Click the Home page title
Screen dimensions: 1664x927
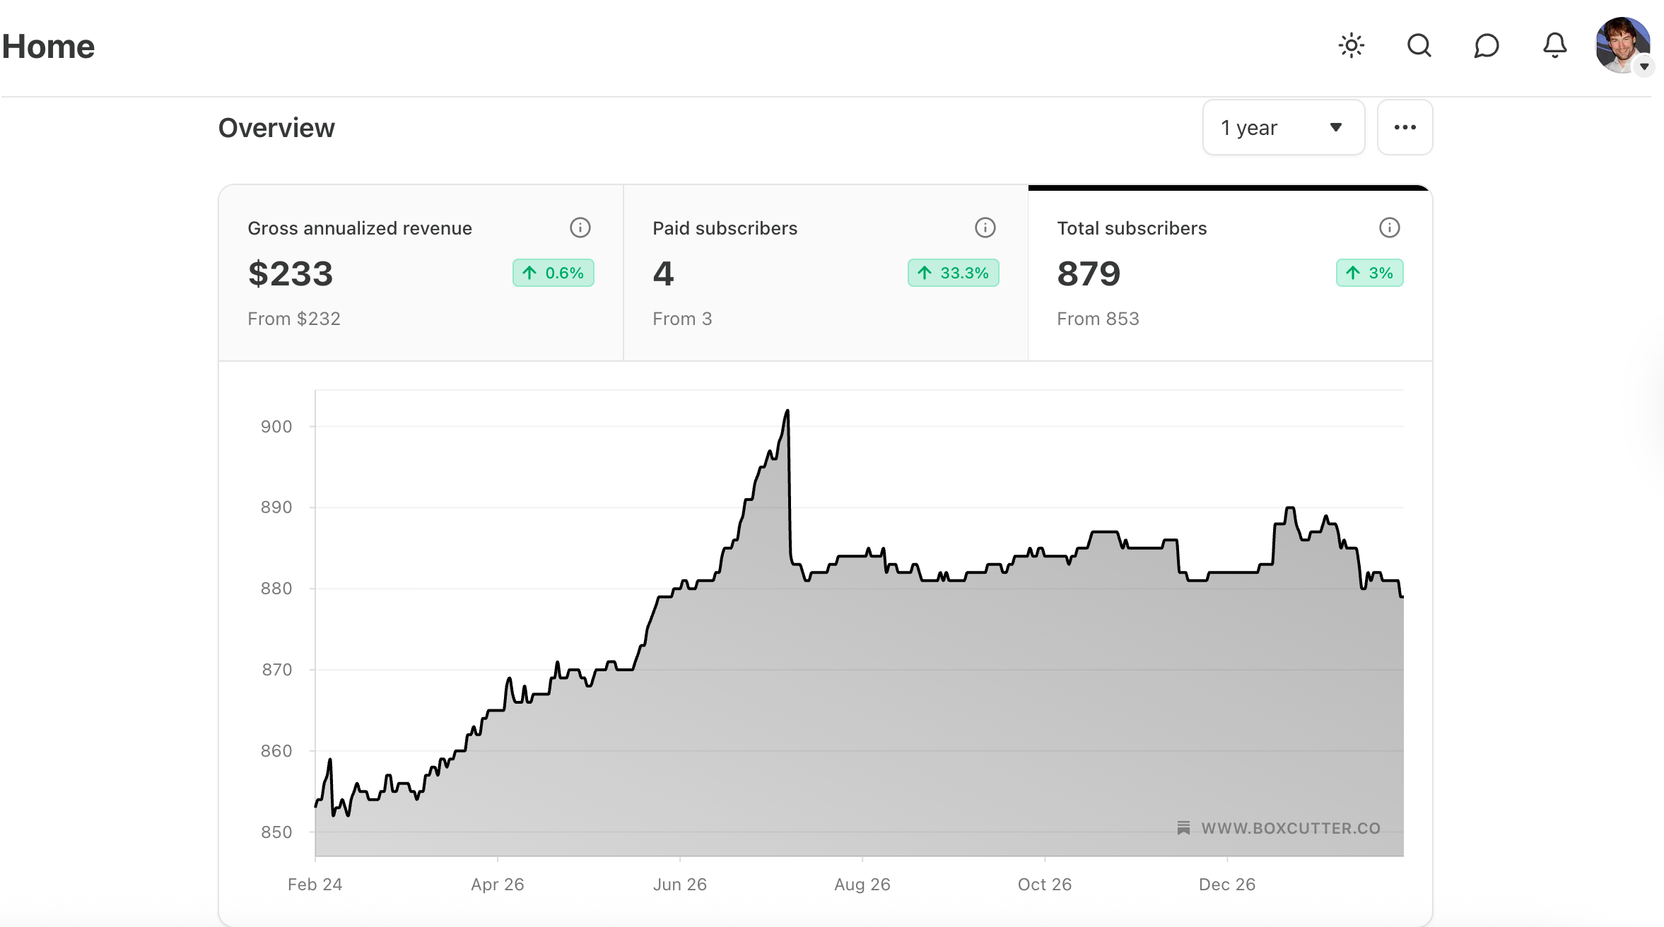pyautogui.click(x=48, y=47)
